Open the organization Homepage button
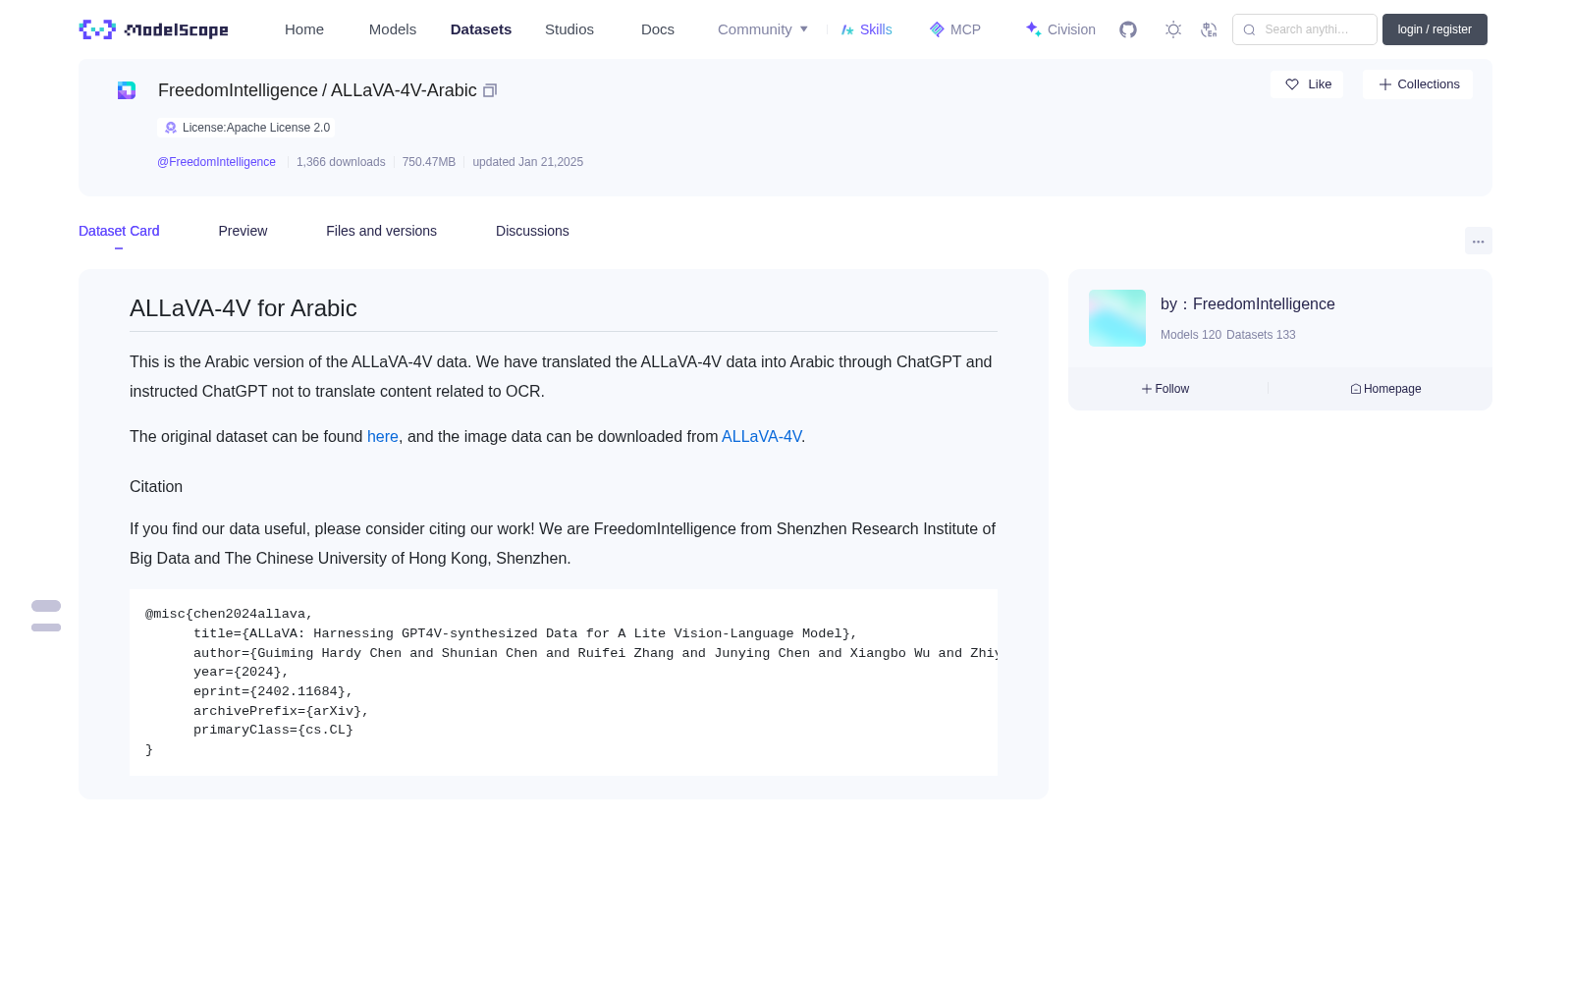Screen dimensions: 1571x982 tap(1385, 389)
